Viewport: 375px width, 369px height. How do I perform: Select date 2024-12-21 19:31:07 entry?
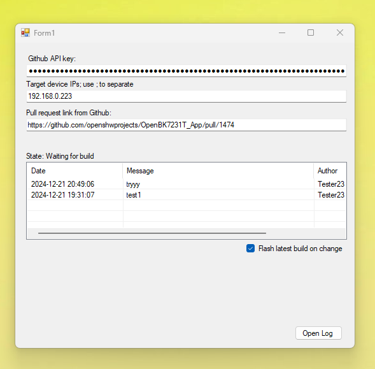click(62, 194)
